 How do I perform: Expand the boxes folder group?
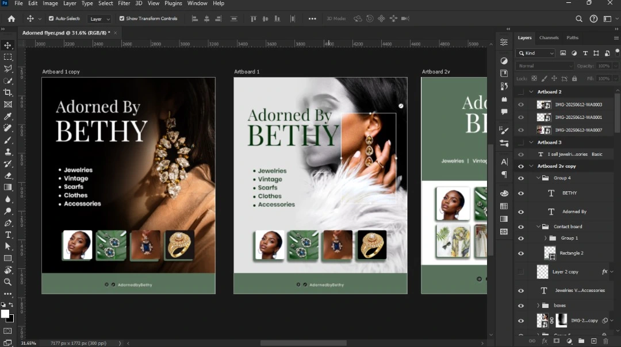click(x=538, y=306)
